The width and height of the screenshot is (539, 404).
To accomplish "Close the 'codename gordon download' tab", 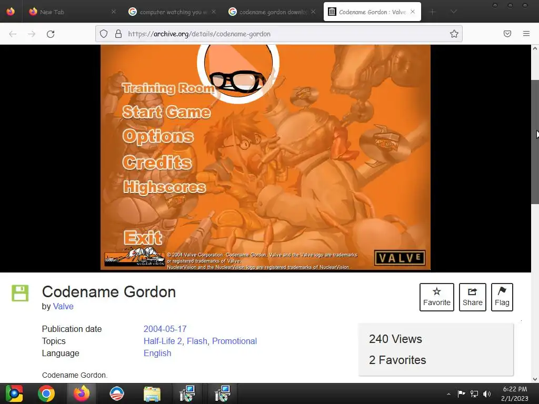I will point(313,12).
